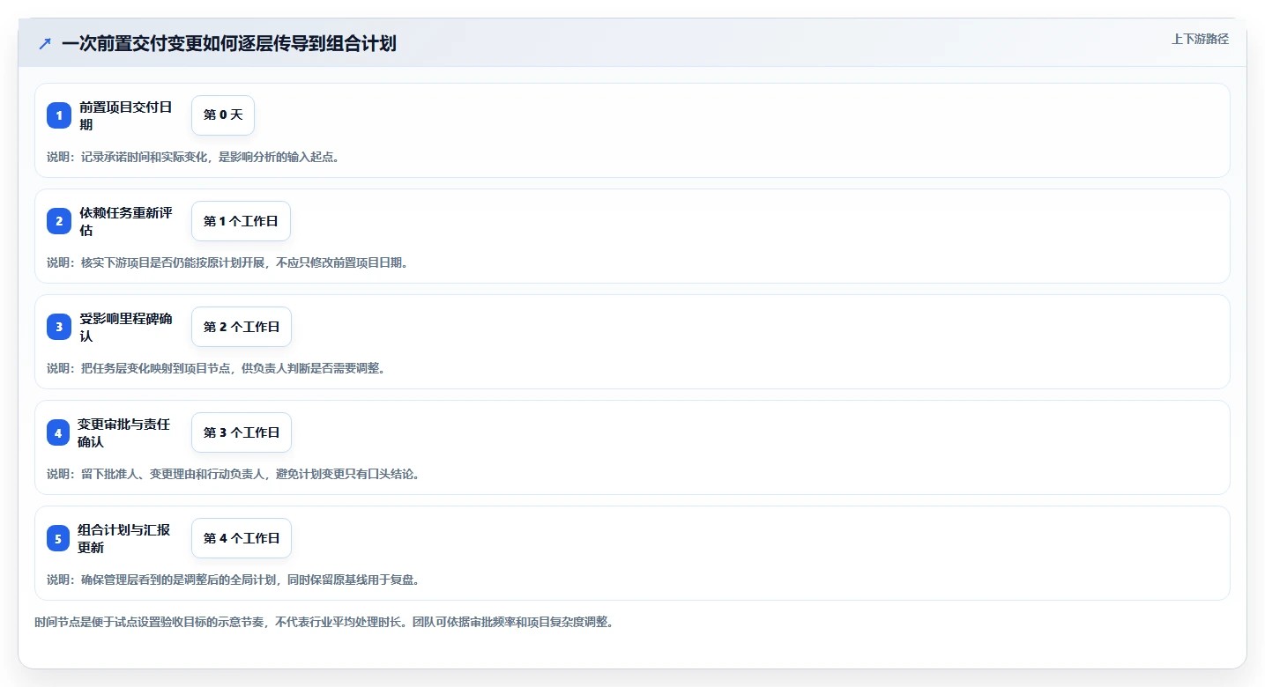Click the step 4 number badge
Viewport: 1265px width, 687px height.
58,432
